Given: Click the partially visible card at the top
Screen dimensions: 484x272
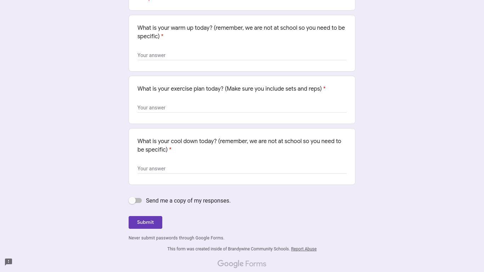Looking at the screenshot, I should tap(242, 5).
